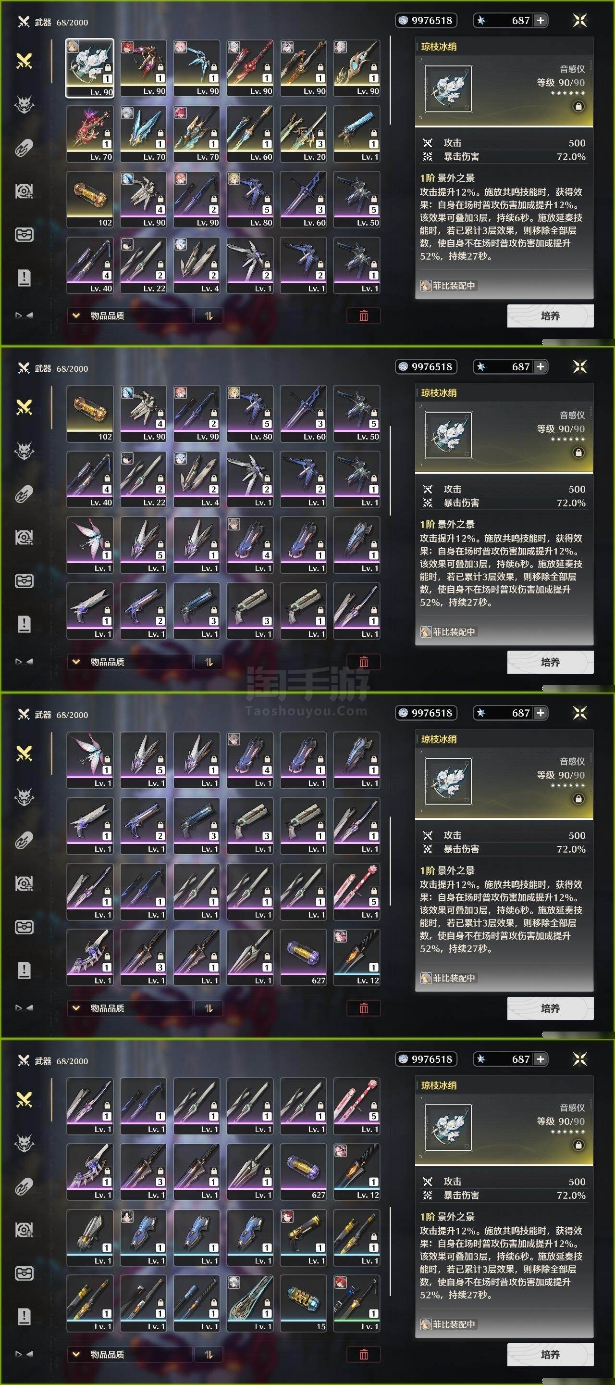Expand the 物品品质 sort dropdown in topmost screenshot
Screen dimensions: 615x1385
129,315
